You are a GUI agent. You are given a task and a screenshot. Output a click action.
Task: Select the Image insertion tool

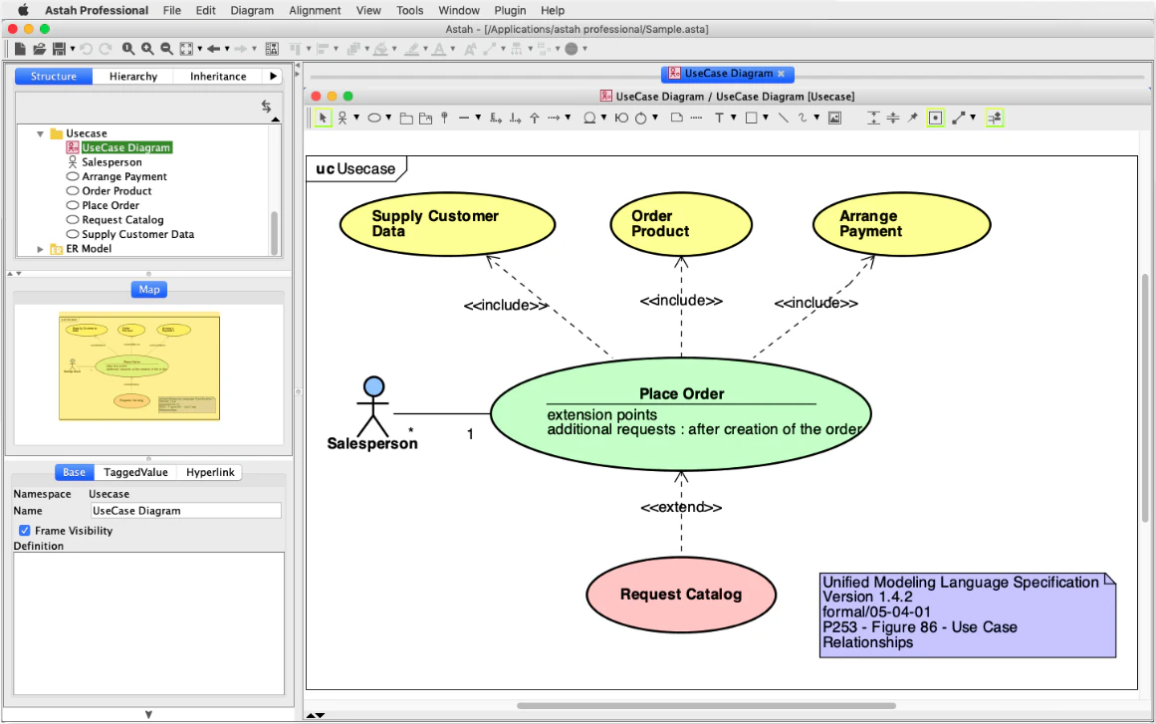point(834,118)
